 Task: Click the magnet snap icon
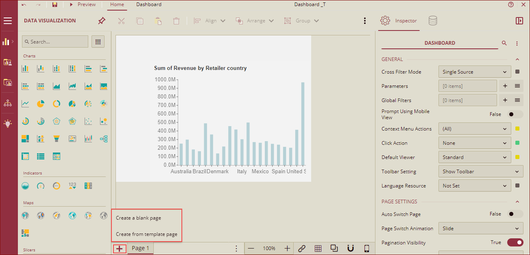[350, 248]
